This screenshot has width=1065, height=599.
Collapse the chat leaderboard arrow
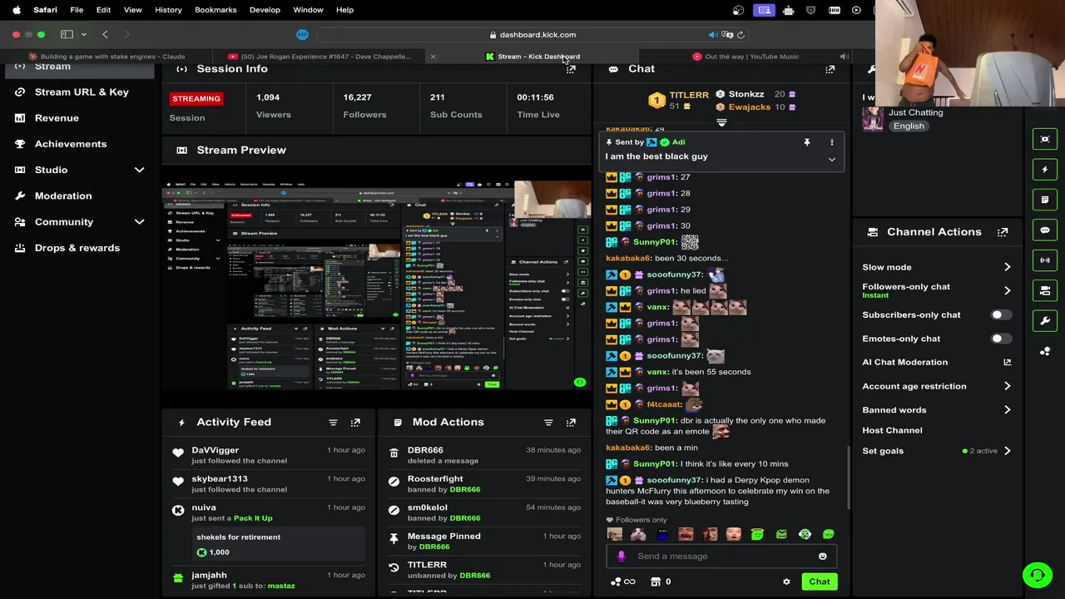click(721, 122)
